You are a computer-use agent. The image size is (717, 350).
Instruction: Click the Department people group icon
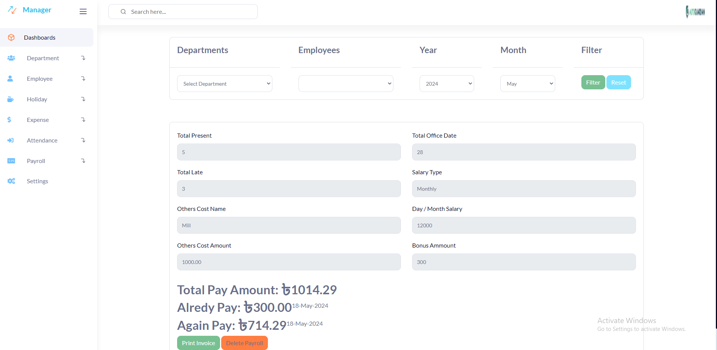(11, 58)
